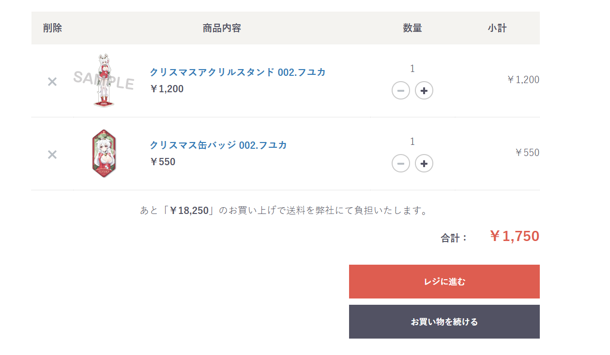This screenshot has width=610, height=355.
Task: Decrease quantity of the アクリルスタンド item
Action: click(x=401, y=90)
